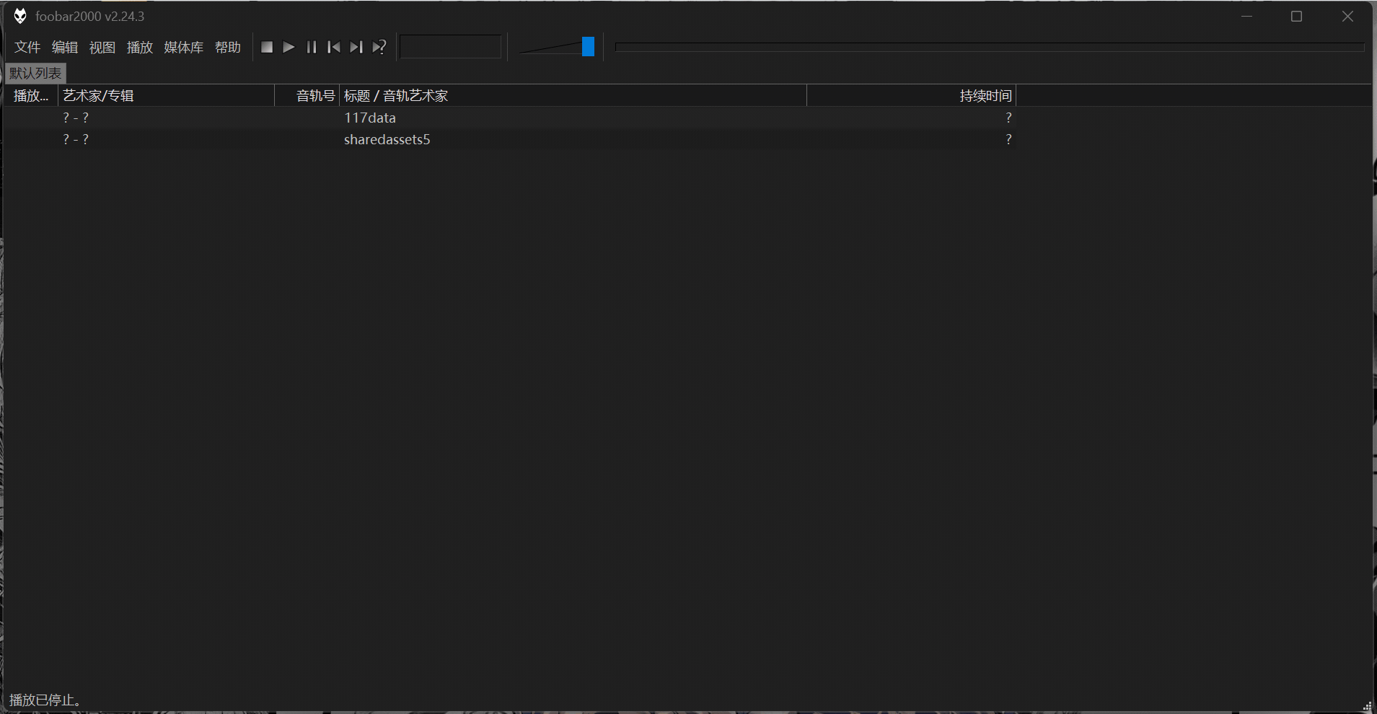Sort by the 播放... column header
This screenshot has height=714, width=1377.
31,95
